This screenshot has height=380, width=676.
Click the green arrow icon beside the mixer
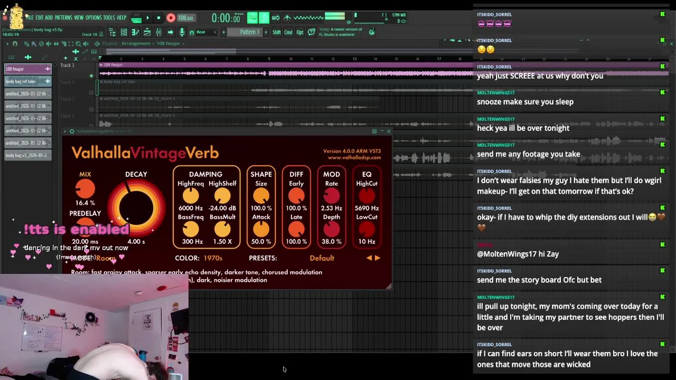[x=171, y=32]
